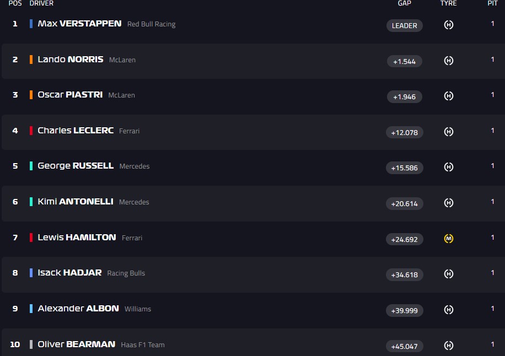505x356 pixels.
Task: Click the LEADER gap badge
Action: click(405, 25)
